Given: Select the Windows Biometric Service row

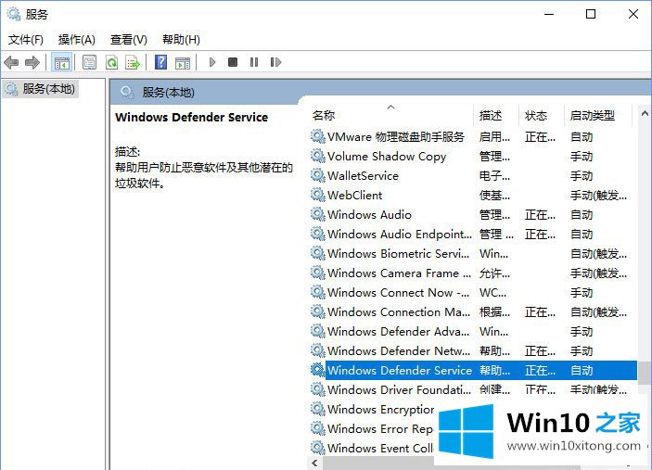Looking at the screenshot, I should (473, 253).
